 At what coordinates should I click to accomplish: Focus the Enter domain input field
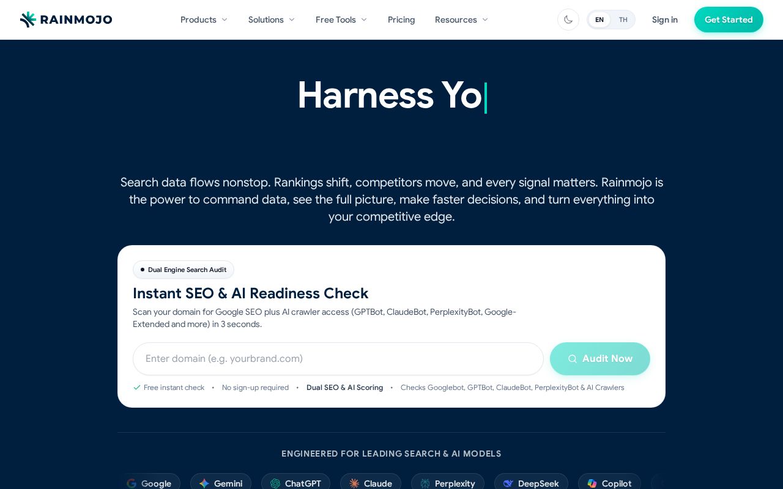(338, 359)
